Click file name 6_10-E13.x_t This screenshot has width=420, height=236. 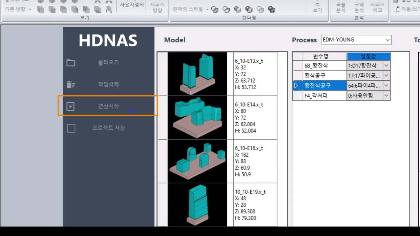249,61
